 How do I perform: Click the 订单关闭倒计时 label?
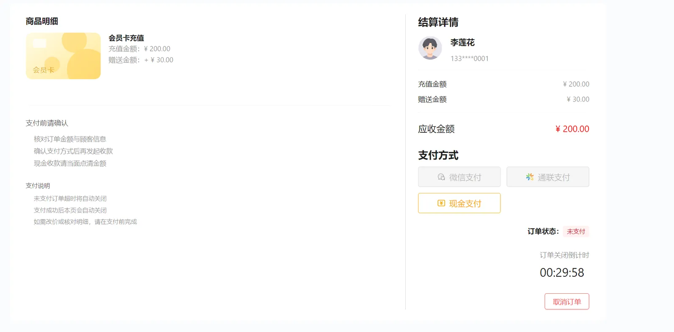tap(564, 255)
